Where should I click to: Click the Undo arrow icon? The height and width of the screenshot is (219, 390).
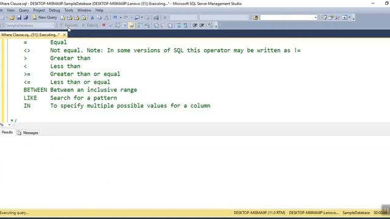click(115, 18)
